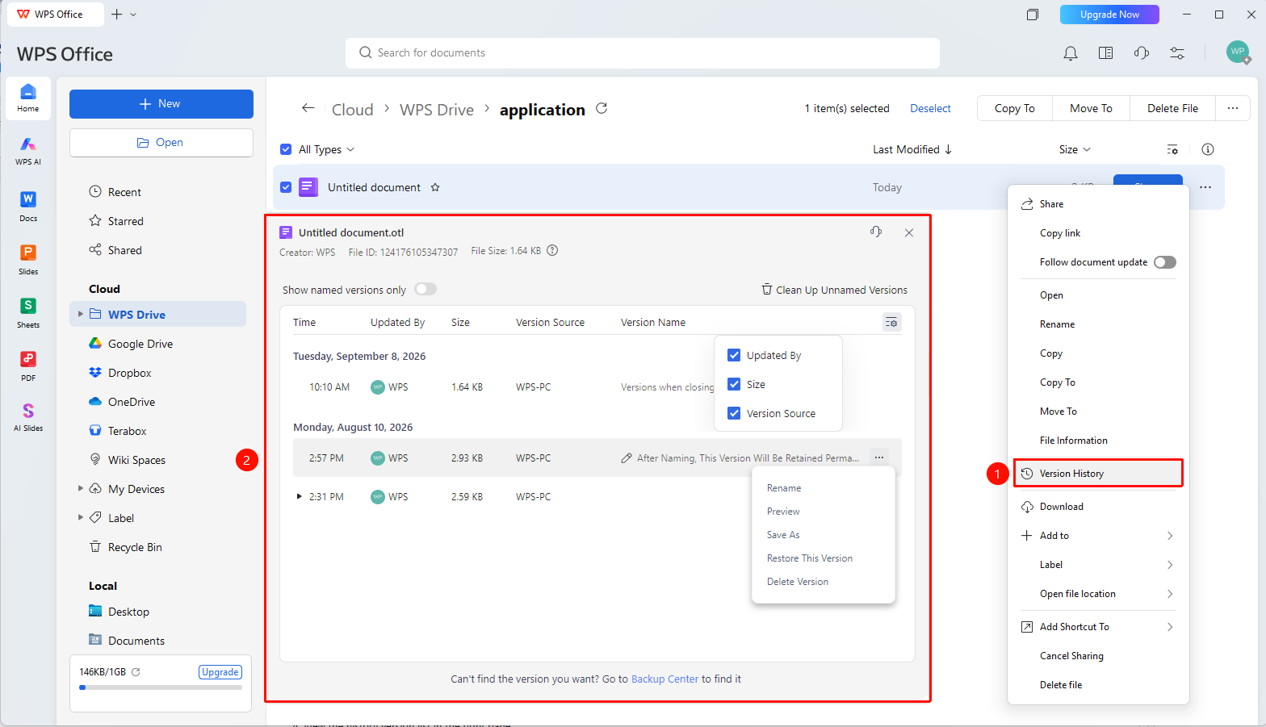
Task: Click the Deselect link
Action: [930, 108]
